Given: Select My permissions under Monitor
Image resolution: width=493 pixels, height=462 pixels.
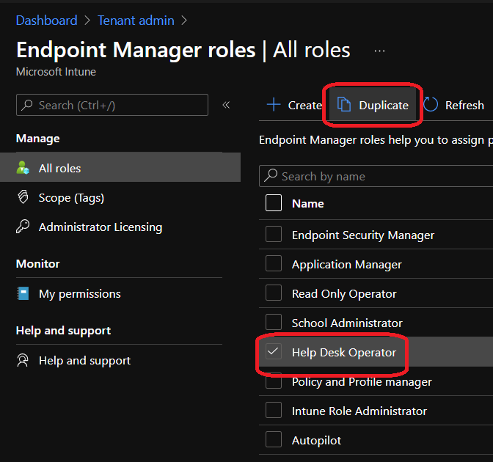Looking at the screenshot, I should tap(79, 293).
